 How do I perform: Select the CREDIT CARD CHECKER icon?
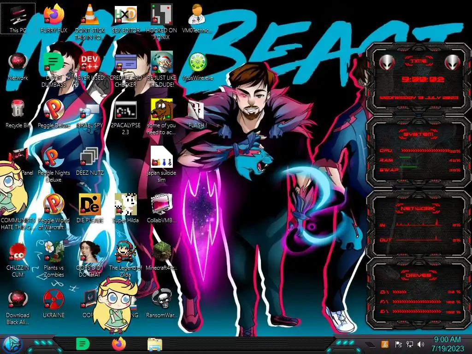126,70
